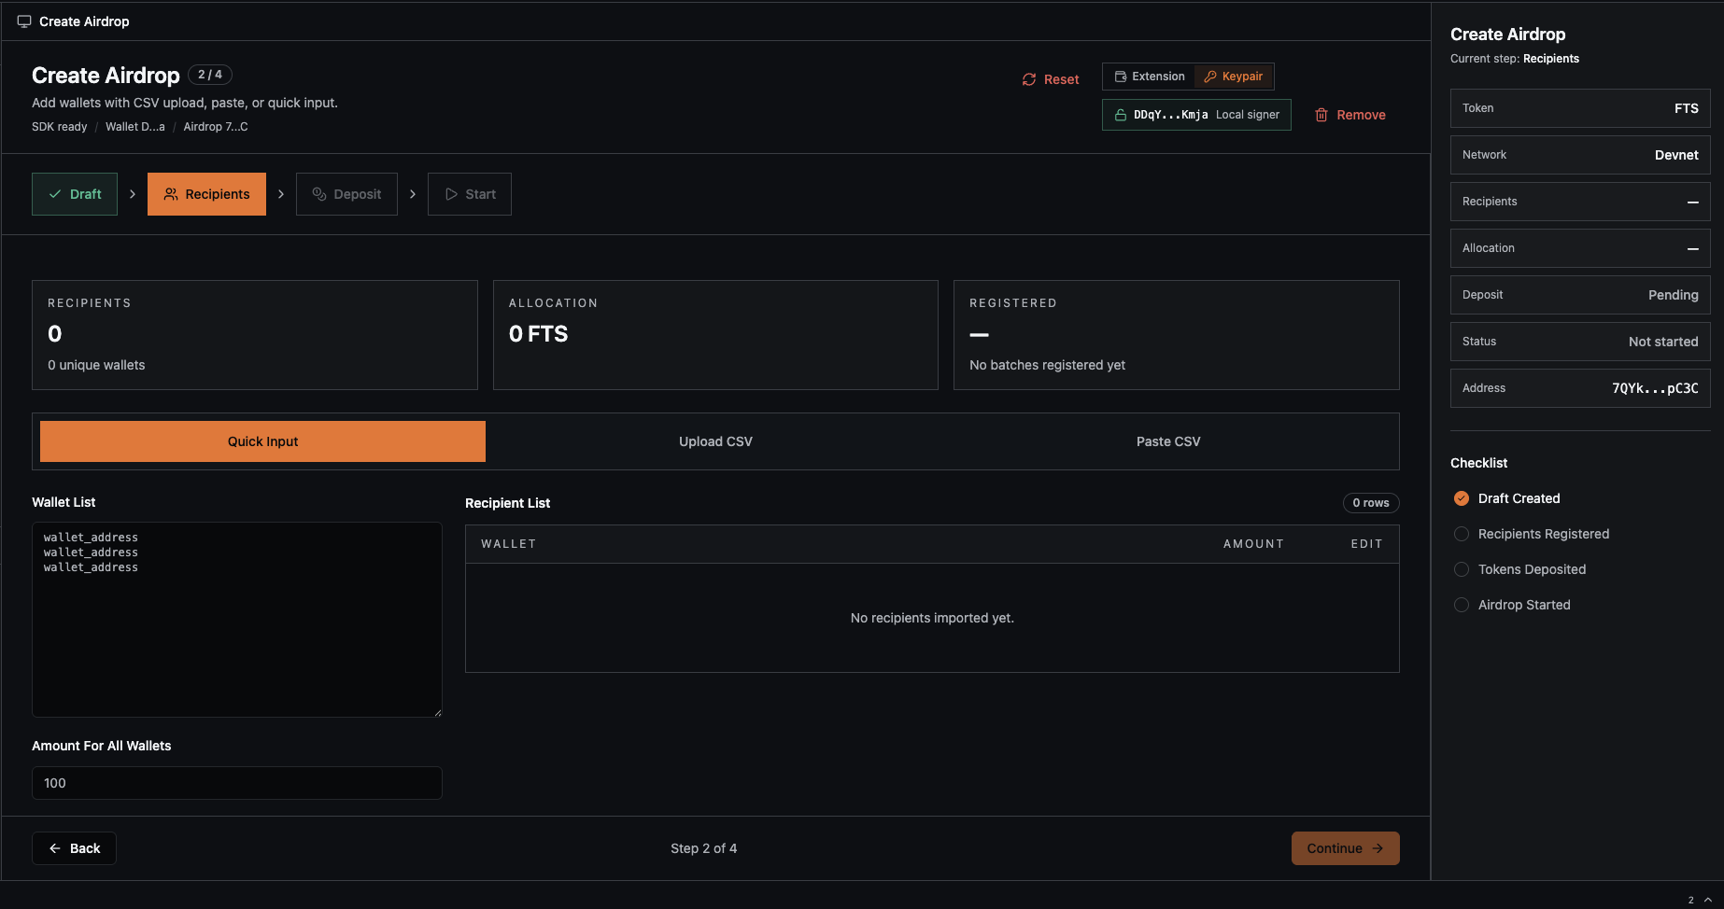The image size is (1724, 909).
Task: Click the trash icon next to Remove
Action: [x=1321, y=115]
